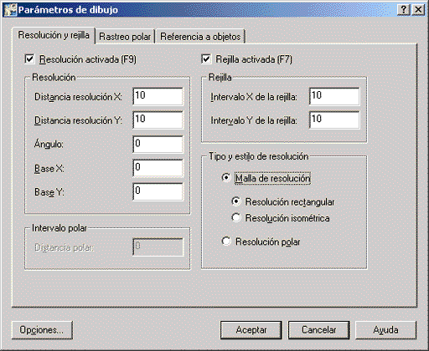The width and height of the screenshot is (429, 351).
Task: Click the Ángulo input field
Action: pyautogui.click(x=158, y=145)
